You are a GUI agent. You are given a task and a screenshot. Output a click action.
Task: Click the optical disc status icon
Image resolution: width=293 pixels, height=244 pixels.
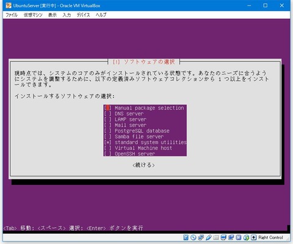click(194, 237)
